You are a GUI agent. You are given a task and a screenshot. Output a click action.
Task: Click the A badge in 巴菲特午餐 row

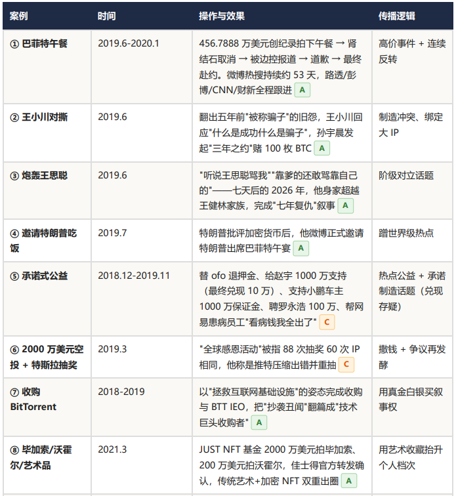point(302,90)
